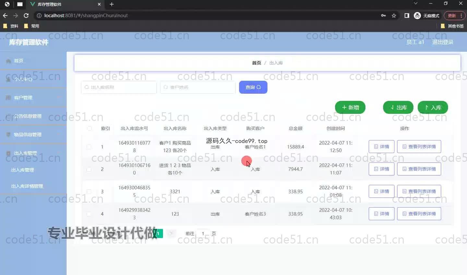This screenshot has width=467, height=275.
Task: Tick the checkbox for row 3
Action: (x=89, y=192)
